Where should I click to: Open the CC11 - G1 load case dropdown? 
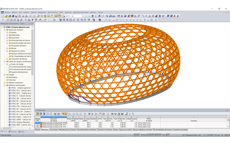(83, 16)
